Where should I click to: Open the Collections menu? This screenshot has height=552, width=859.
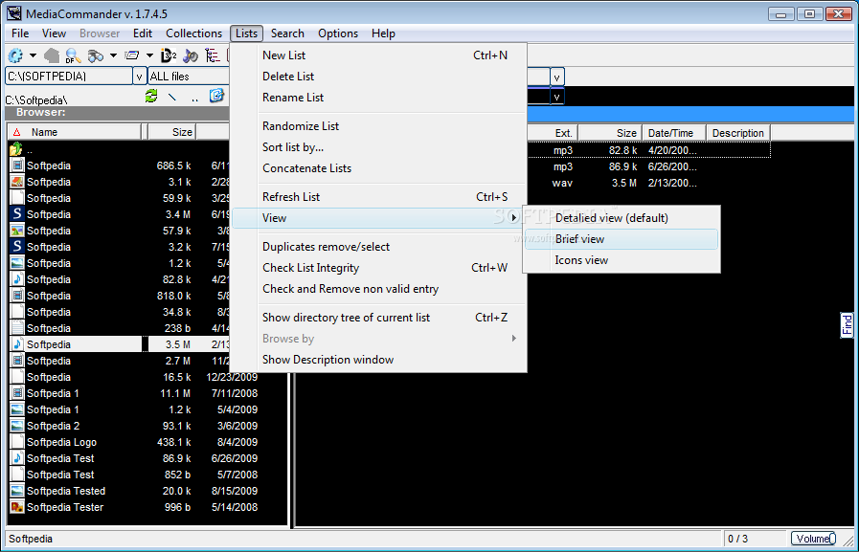pos(194,33)
